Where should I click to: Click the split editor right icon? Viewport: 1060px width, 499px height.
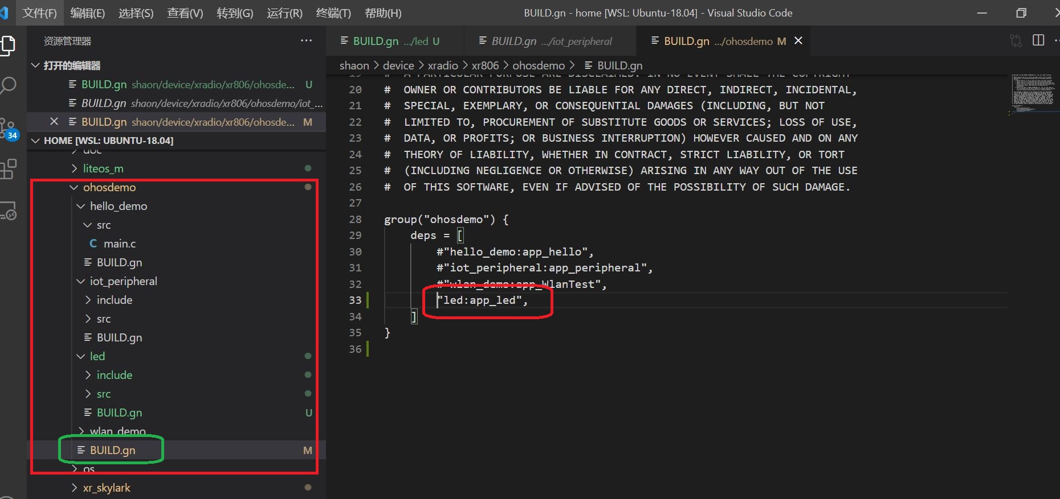[x=1038, y=40]
